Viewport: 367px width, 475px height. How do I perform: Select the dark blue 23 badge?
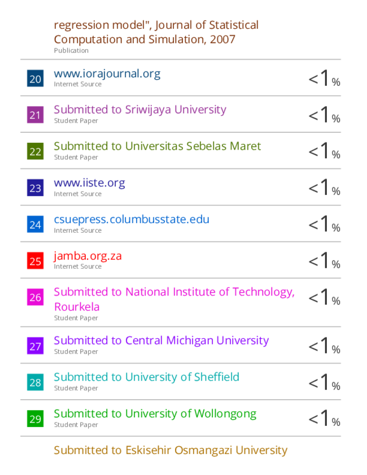tap(35, 188)
